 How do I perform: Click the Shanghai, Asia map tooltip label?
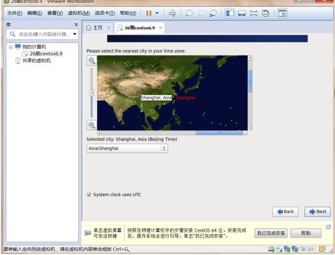[156, 98]
